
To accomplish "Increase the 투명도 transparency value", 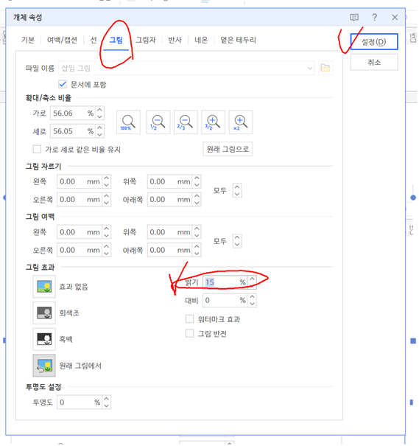I will tap(107, 399).
